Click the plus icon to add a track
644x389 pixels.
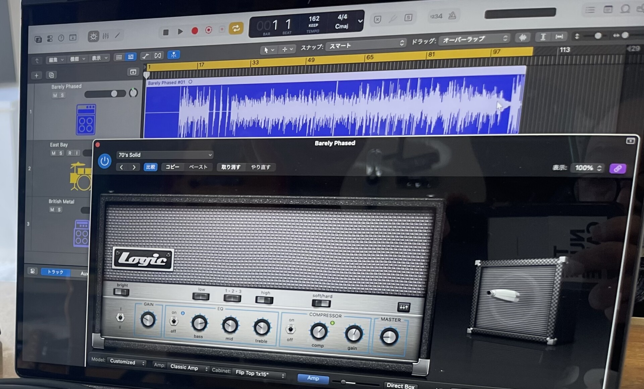tap(37, 75)
